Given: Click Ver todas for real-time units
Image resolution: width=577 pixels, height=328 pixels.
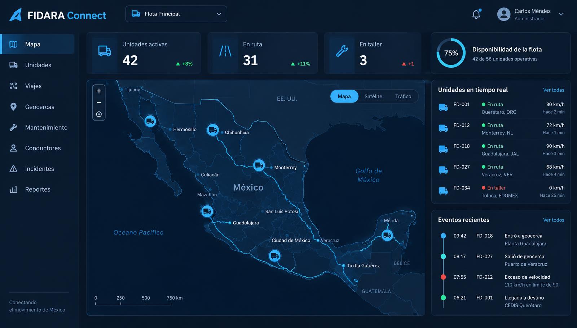Looking at the screenshot, I should click(554, 90).
